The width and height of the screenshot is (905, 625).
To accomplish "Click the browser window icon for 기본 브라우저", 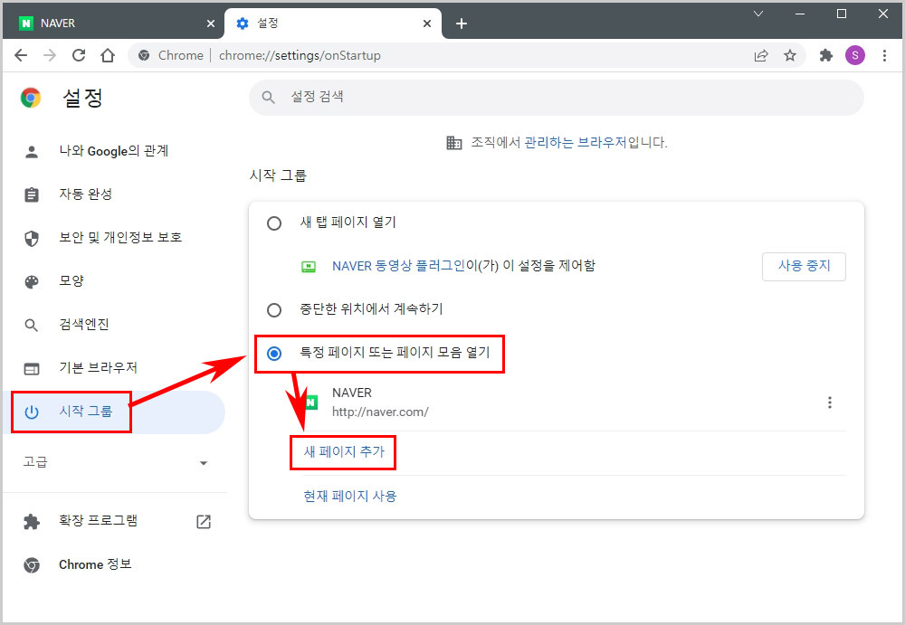I will (x=32, y=369).
